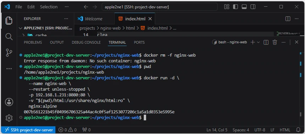The image size is (305, 134).
Task: Collapse the APPLE2NE1 workspace folder
Action: pyautogui.click(x=46, y=28)
